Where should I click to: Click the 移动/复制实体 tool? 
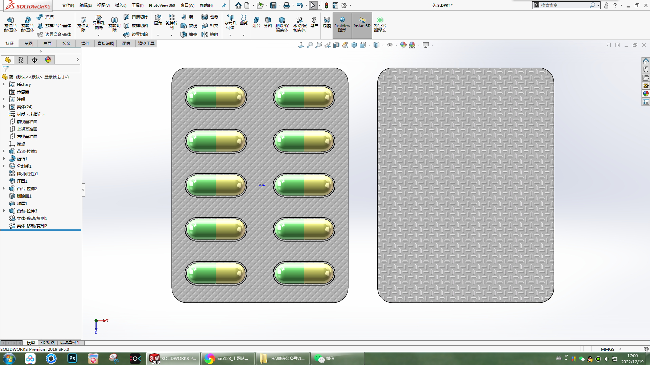(x=300, y=24)
